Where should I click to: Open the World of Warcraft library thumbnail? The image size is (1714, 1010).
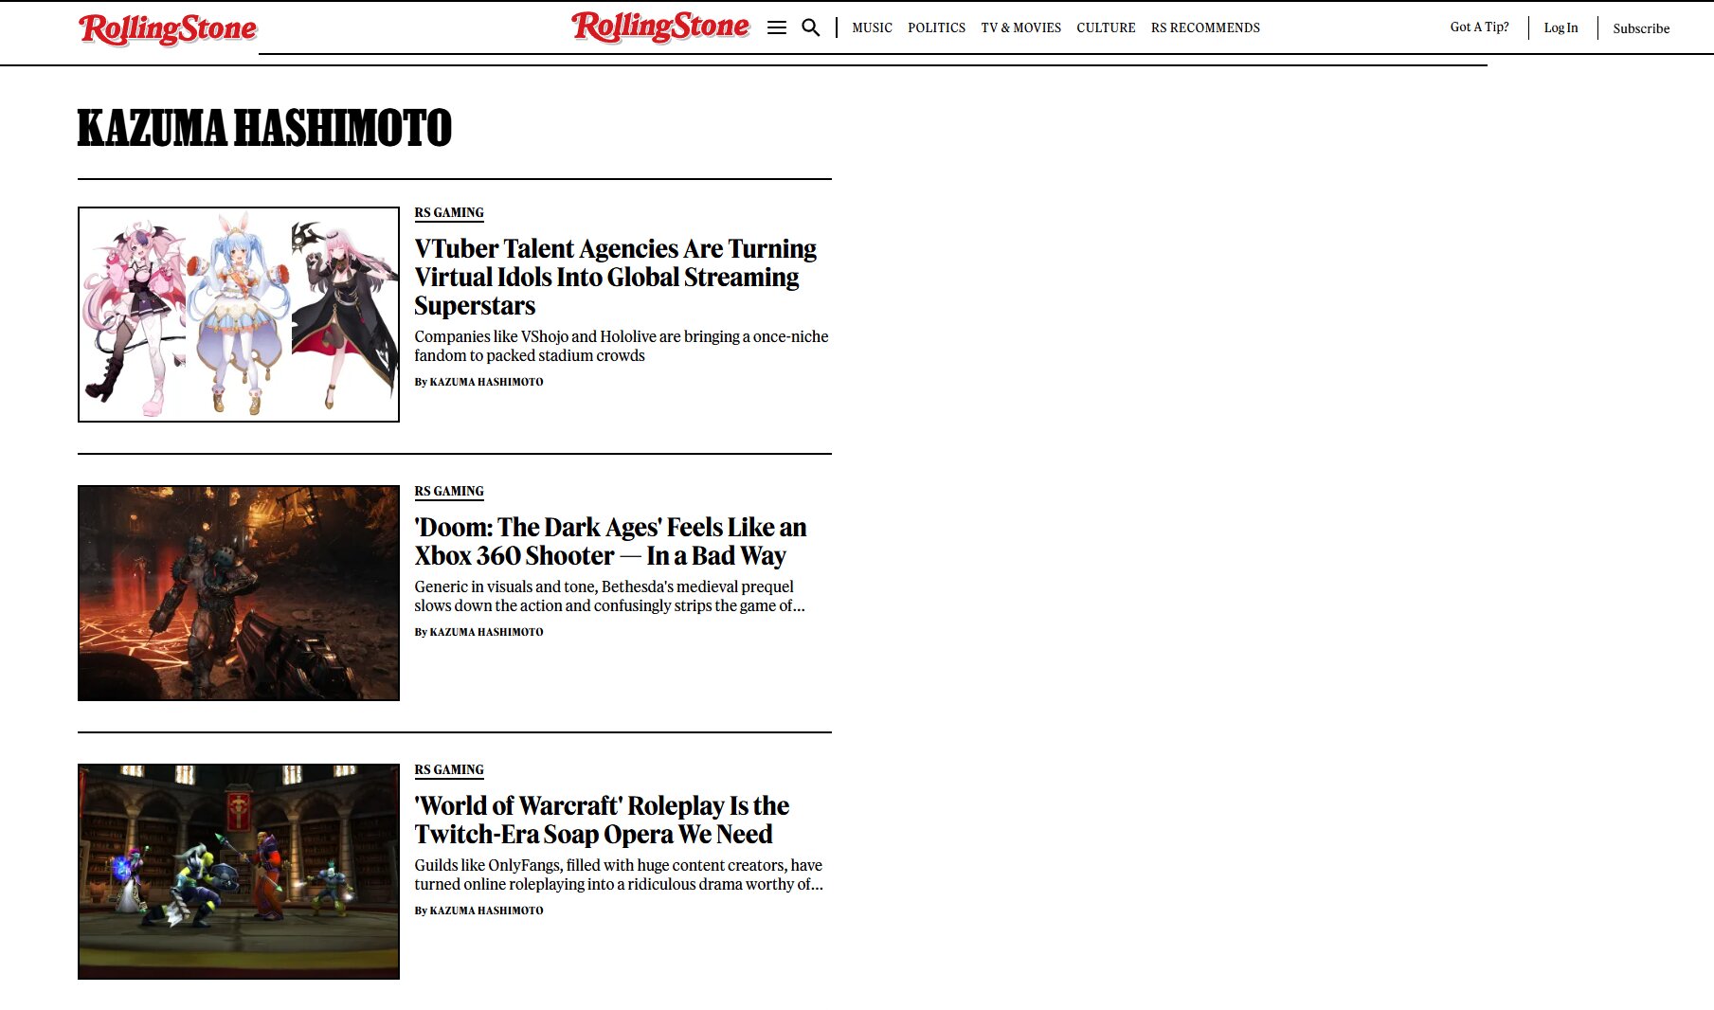coord(239,872)
